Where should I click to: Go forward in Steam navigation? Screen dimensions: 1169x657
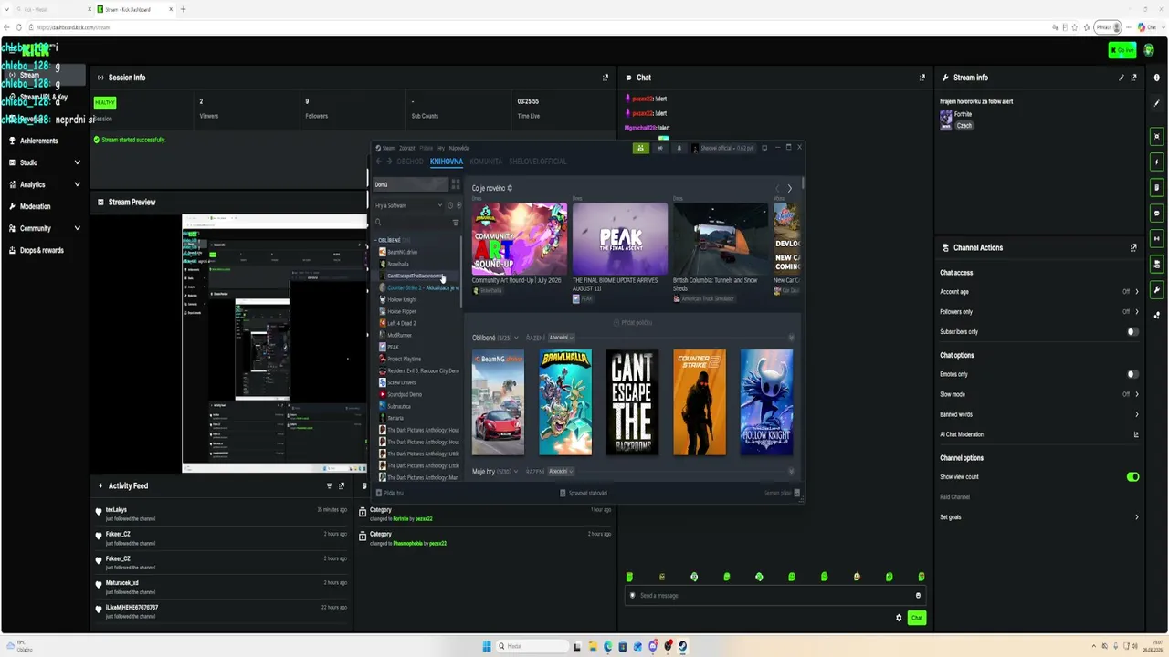(x=389, y=162)
